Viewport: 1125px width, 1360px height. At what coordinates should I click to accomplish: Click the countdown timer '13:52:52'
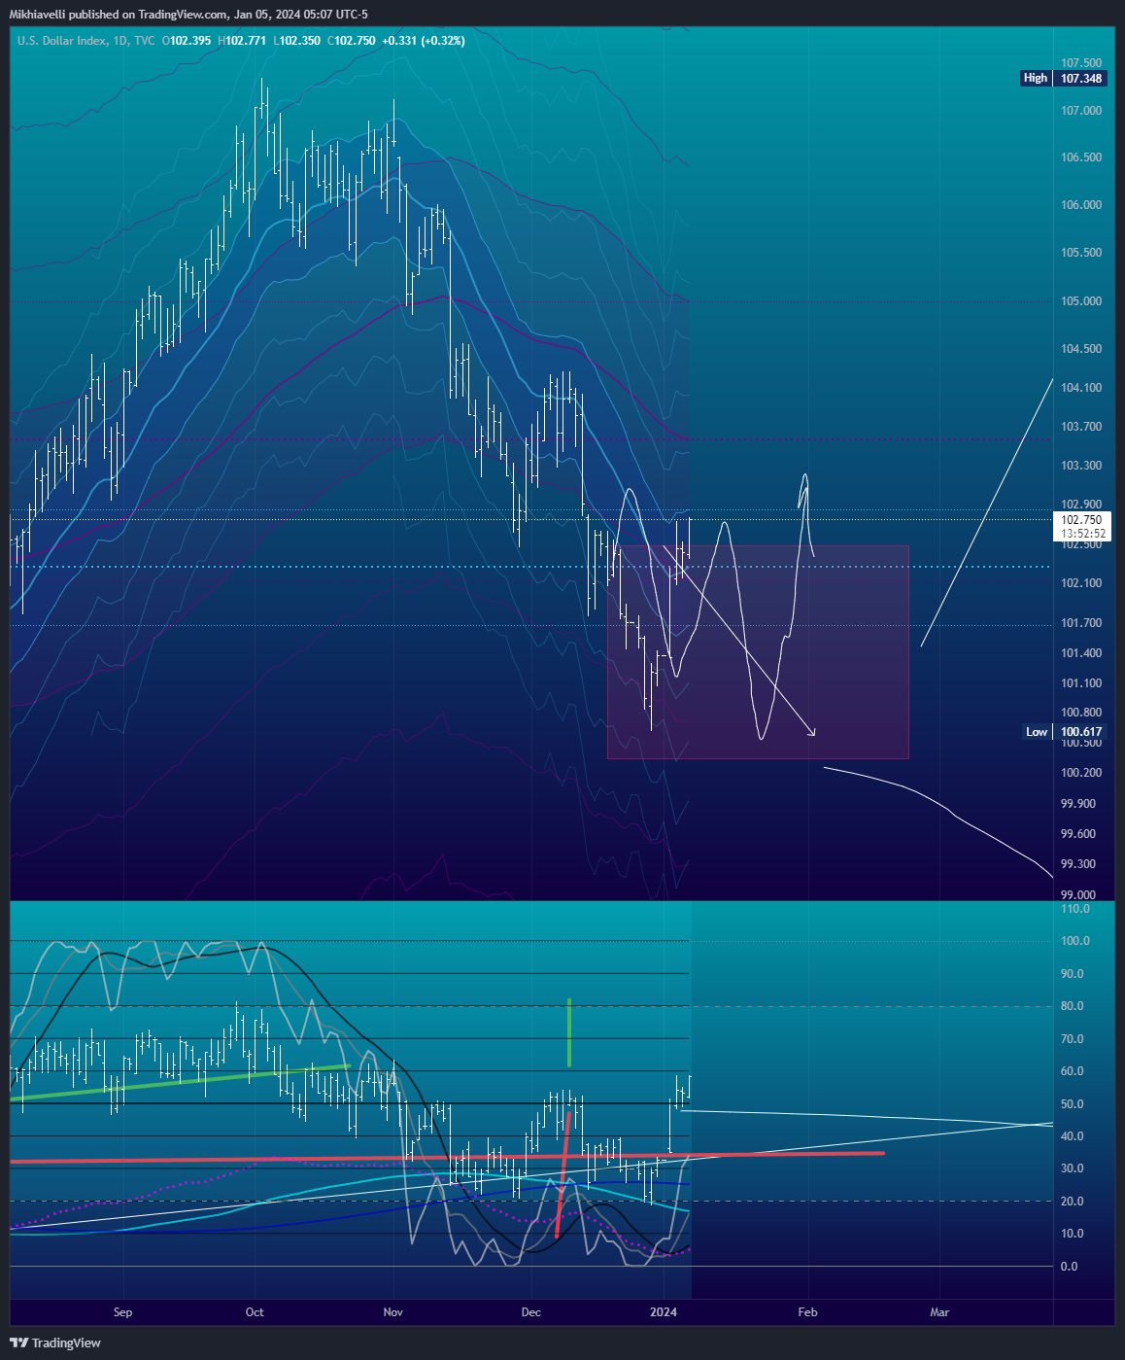1081,534
